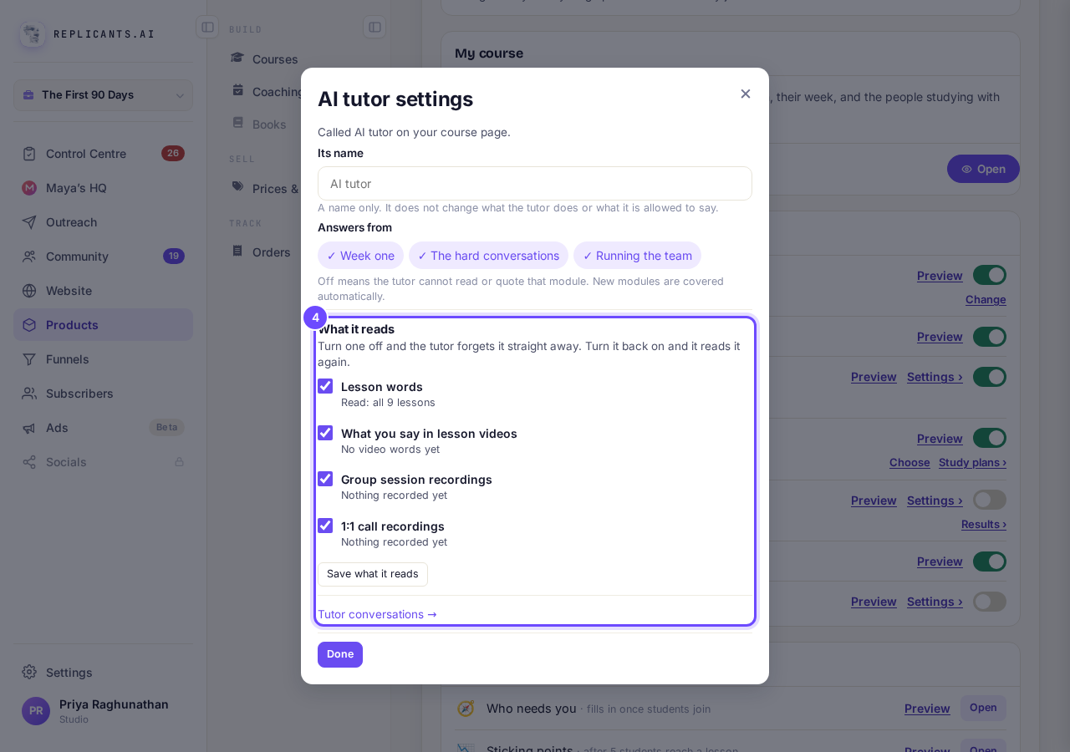Viewport: 1070px width, 752px height.
Task: Click Save what it reads button
Action: (x=373, y=574)
